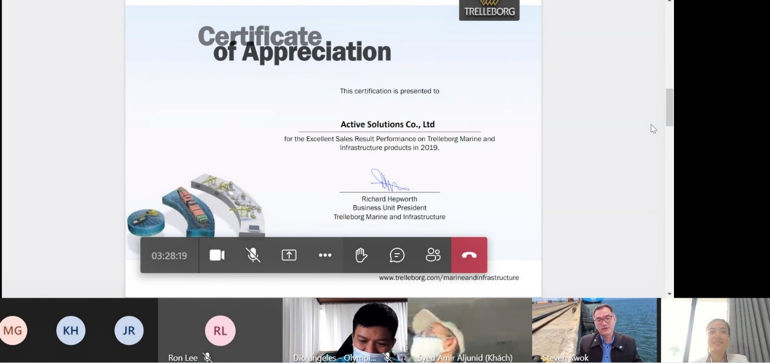Unmute the microphone in call toolbar
The height and width of the screenshot is (363, 770).
[253, 255]
